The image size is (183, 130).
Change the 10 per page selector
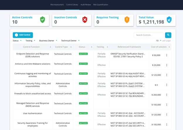pyautogui.click(x=159, y=41)
